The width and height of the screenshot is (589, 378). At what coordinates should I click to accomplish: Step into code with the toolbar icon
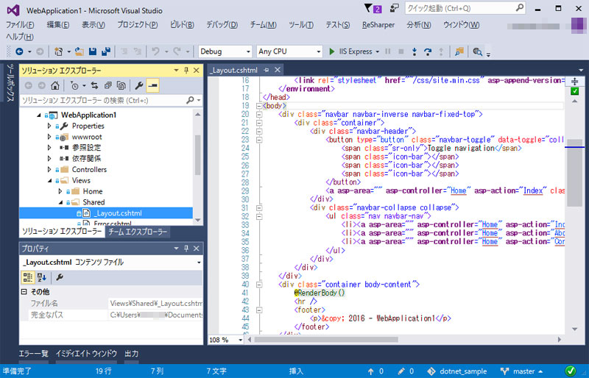click(415, 51)
